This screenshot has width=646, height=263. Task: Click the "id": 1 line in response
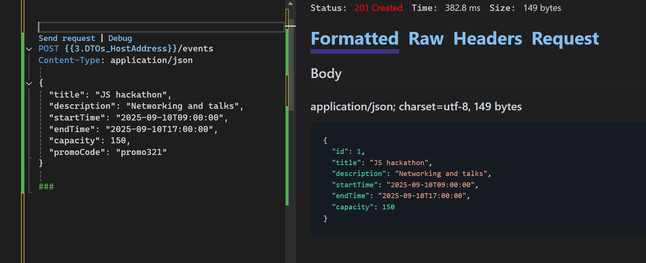pyautogui.click(x=348, y=152)
